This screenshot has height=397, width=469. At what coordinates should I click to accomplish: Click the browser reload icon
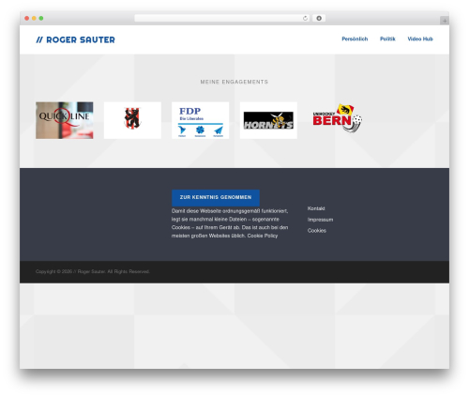(305, 18)
